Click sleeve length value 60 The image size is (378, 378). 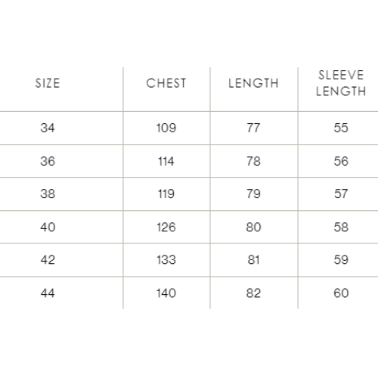pos(341,293)
